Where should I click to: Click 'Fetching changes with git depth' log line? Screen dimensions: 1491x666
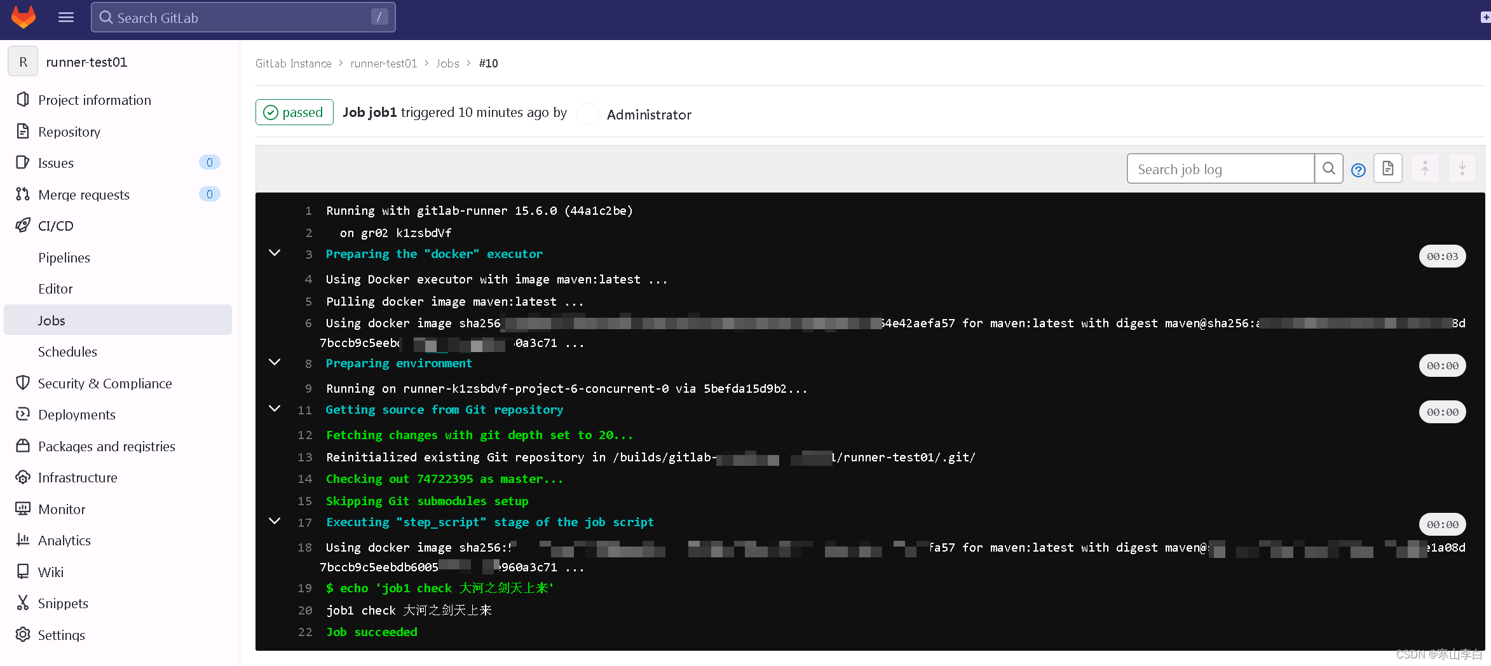(x=480, y=435)
